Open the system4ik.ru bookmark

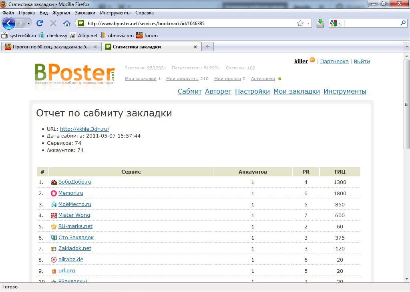pyautogui.click(x=18, y=36)
